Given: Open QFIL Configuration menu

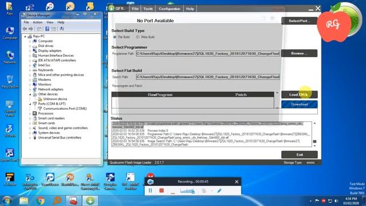Looking at the screenshot, I should click(169, 9).
